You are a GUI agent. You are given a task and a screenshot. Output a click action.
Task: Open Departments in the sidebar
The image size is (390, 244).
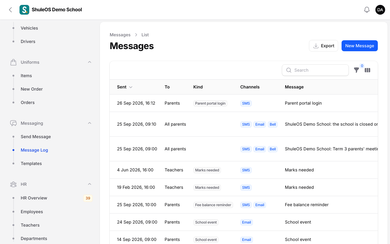pyautogui.click(x=34, y=239)
